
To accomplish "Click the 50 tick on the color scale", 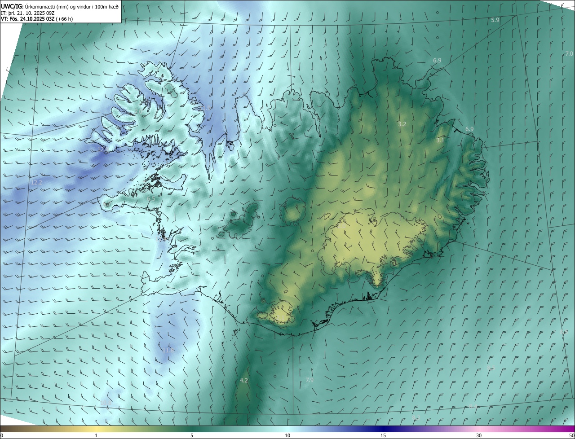I will pos(571,436).
